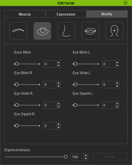Open the Modify tab
132x165 pixels.
(x=107, y=14)
